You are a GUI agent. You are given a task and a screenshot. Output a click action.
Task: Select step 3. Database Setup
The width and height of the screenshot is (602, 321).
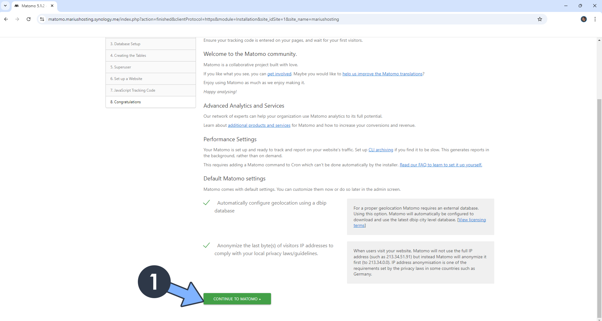151,44
